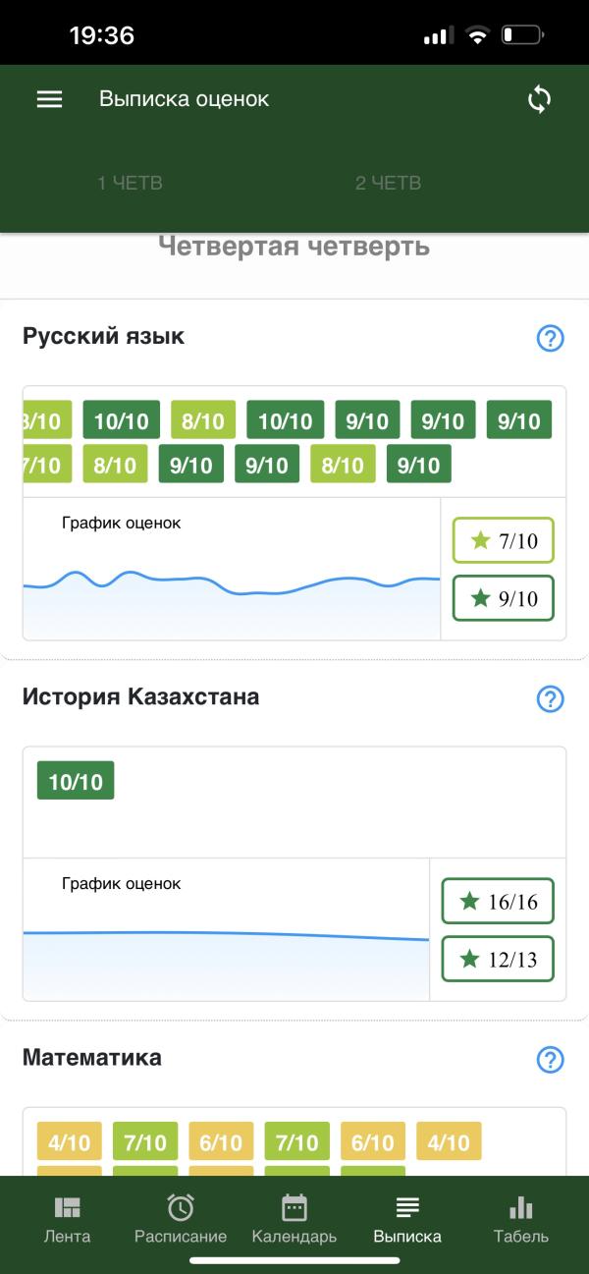Select the 10/10 grade in История Казахстана
This screenshot has width=589, height=1274.
[76, 781]
